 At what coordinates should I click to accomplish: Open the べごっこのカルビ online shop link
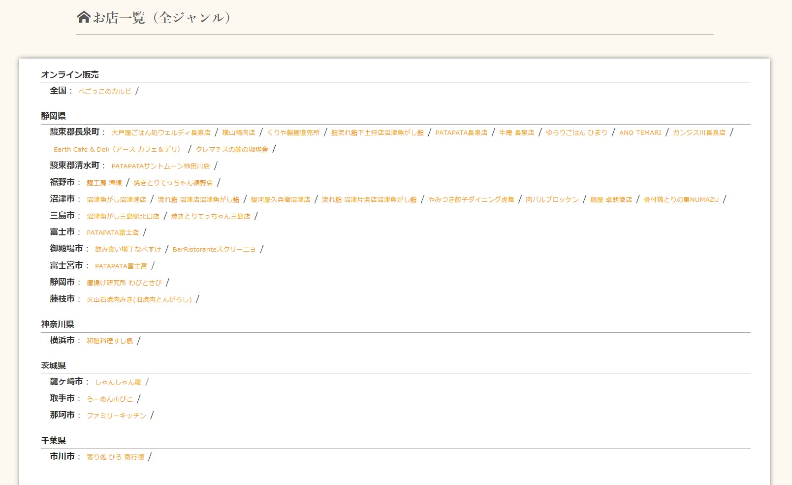pos(105,91)
